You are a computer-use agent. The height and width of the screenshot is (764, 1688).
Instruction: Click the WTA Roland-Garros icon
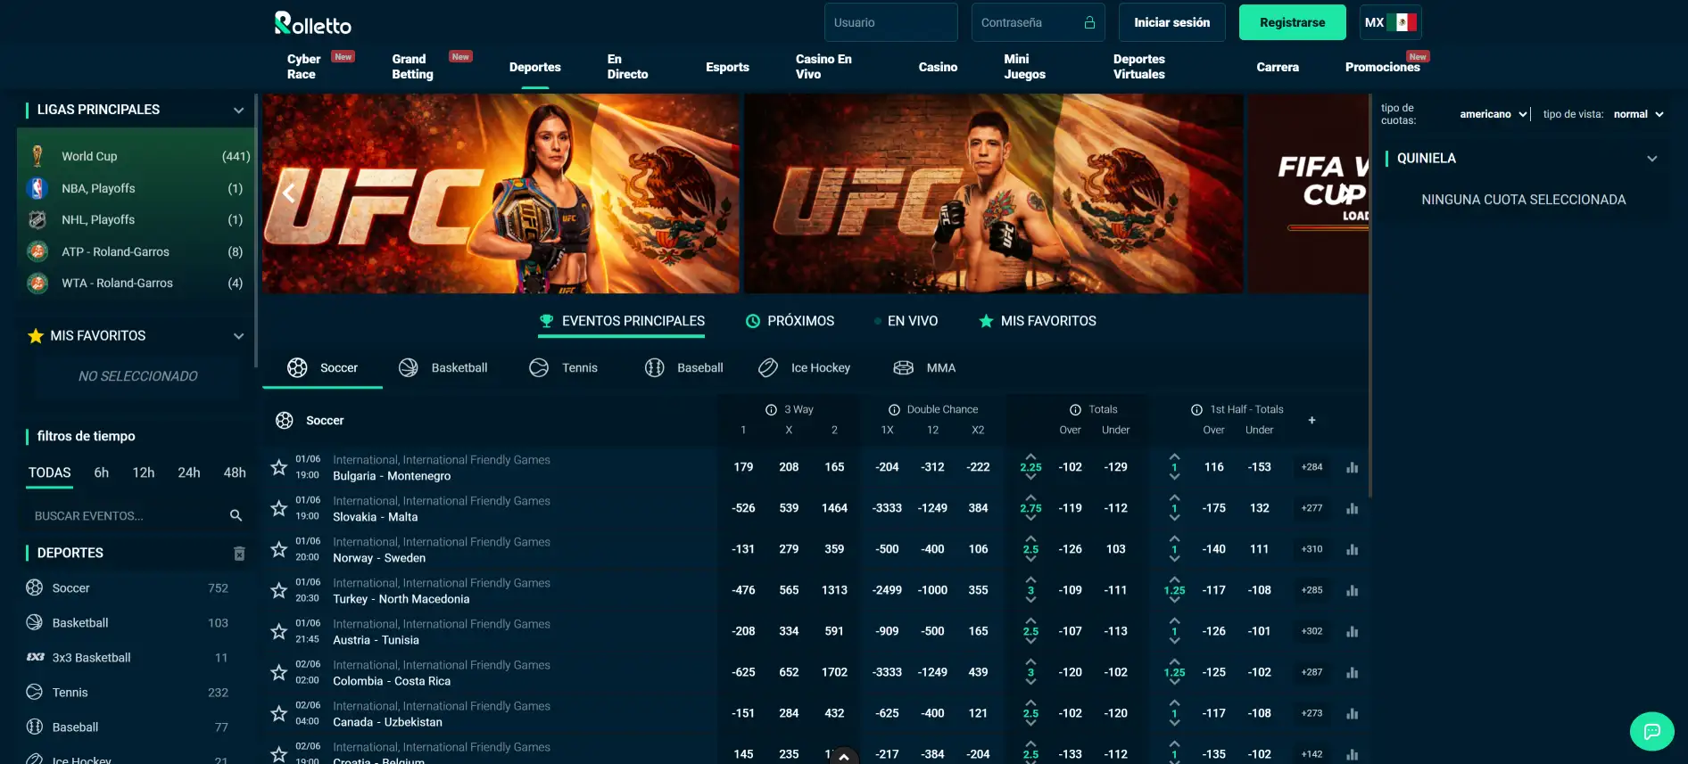(x=37, y=283)
